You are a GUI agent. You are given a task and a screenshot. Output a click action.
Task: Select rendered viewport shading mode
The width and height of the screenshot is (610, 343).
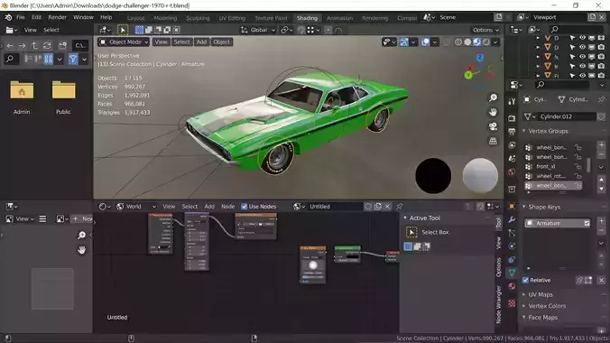pos(485,42)
